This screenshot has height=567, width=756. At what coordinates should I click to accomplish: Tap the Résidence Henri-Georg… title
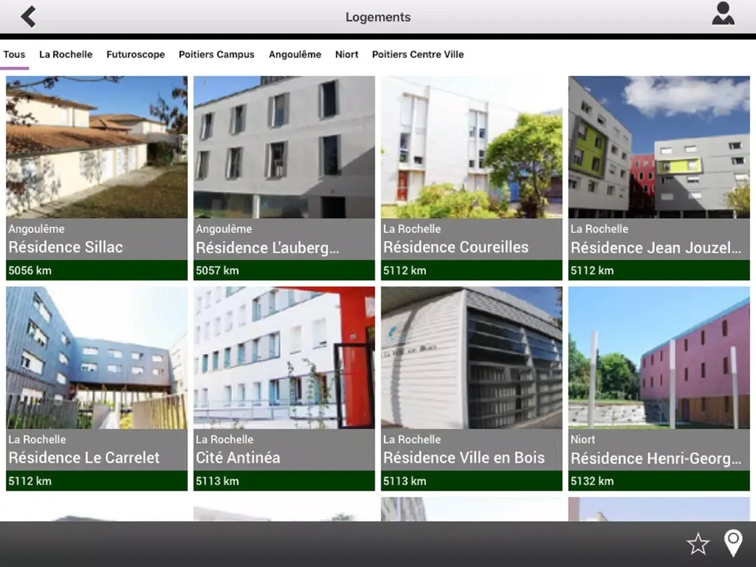tap(656, 458)
